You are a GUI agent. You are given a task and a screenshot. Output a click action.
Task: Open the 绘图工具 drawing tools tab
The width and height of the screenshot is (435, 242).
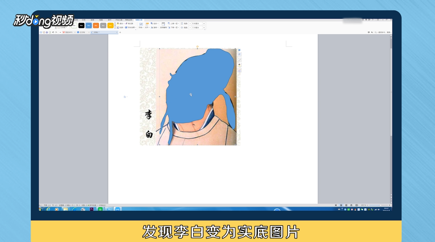tap(139, 20)
